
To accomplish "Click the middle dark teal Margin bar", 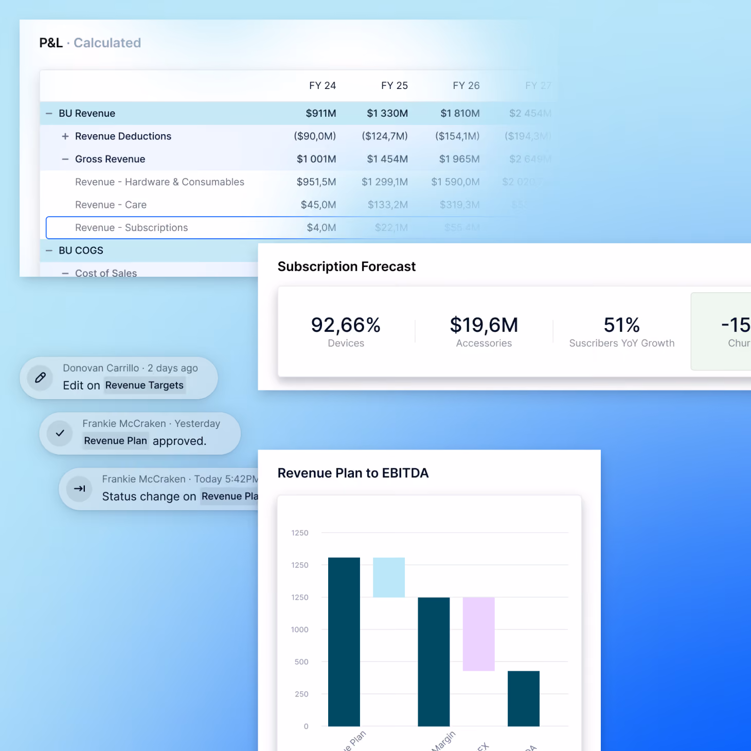I will (x=434, y=662).
